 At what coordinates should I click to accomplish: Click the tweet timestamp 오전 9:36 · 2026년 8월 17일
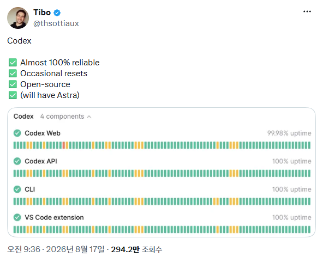(56, 249)
